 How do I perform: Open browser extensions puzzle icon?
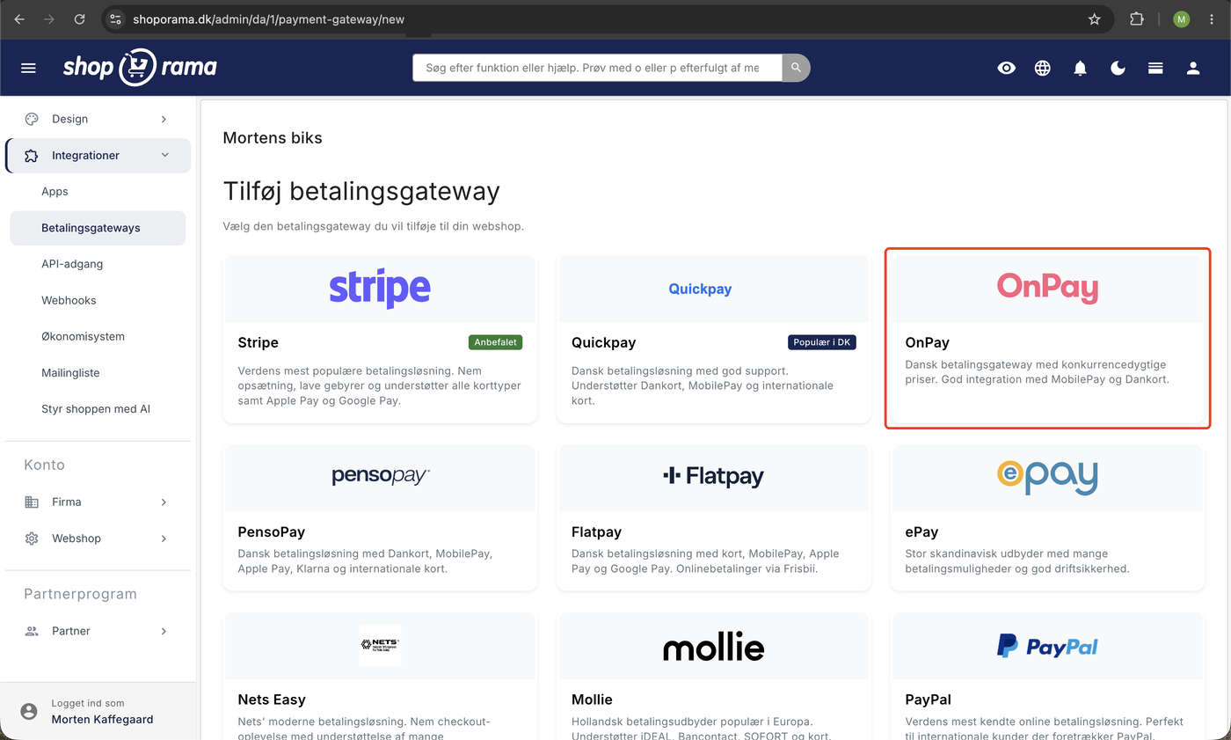tap(1137, 18)
